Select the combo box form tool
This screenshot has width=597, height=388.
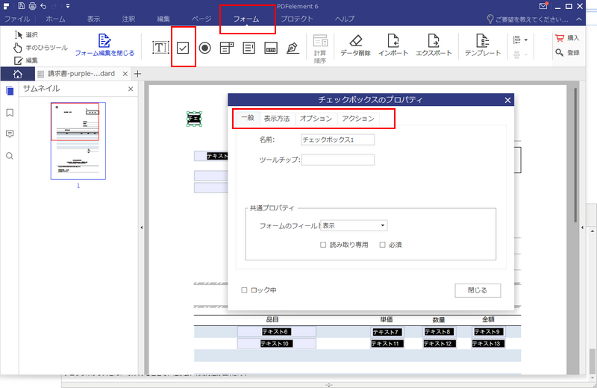click(227, 48)
